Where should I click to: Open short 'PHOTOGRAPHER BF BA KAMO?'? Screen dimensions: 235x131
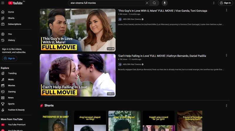tap(56, 121)
